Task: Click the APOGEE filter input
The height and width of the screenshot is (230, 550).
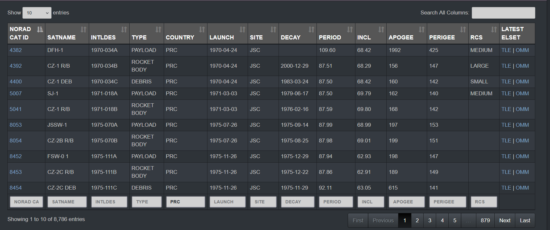Action: click(407, 202)
